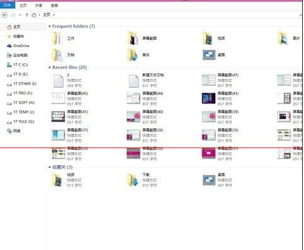This screenshot has height=250, width=304.
Task: Collapse the 收藏夹 (3) group
Action: tap(50, 167)
